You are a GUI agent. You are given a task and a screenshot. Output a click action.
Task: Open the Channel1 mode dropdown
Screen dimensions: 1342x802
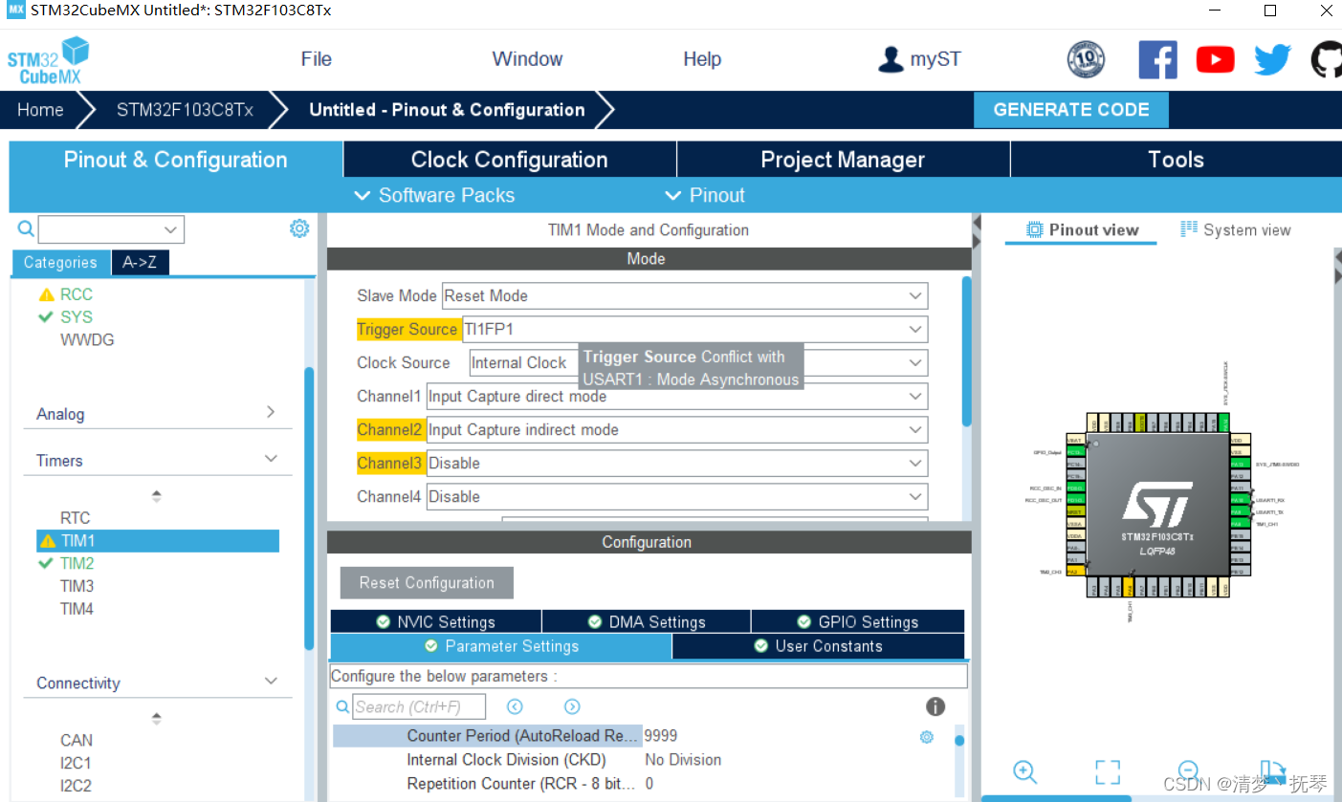[677, 397]
